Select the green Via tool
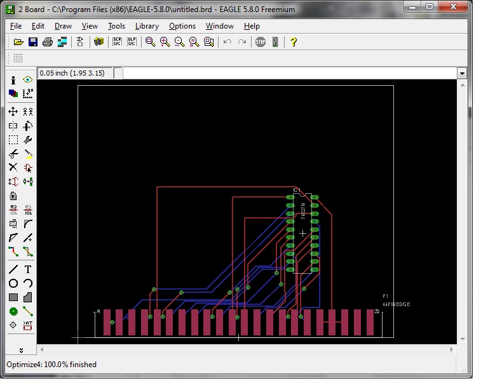The height and width of the screenshot is (390, 488). pos(13,311)
